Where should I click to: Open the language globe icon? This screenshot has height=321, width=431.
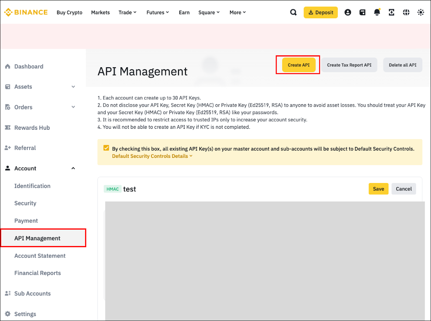point(406,12)
